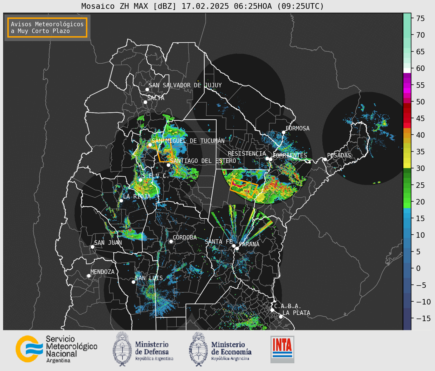Click the '75' colorbar scale value

click(420, 18)
